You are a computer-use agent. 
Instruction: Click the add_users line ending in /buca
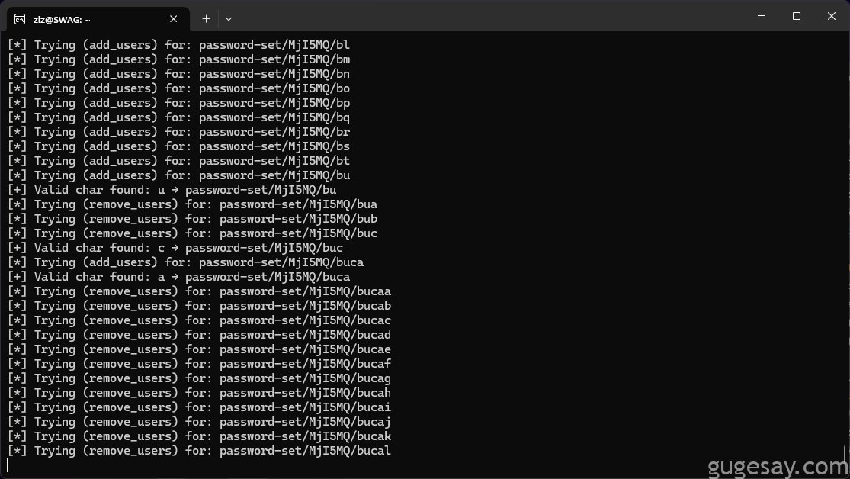point(185,262)
